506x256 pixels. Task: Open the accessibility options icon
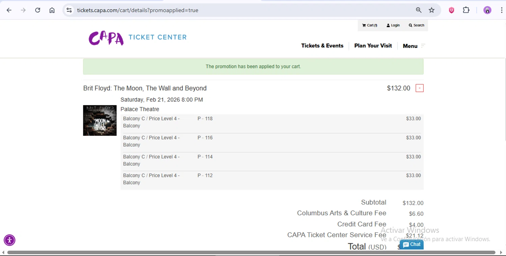[x=9, y=240]
